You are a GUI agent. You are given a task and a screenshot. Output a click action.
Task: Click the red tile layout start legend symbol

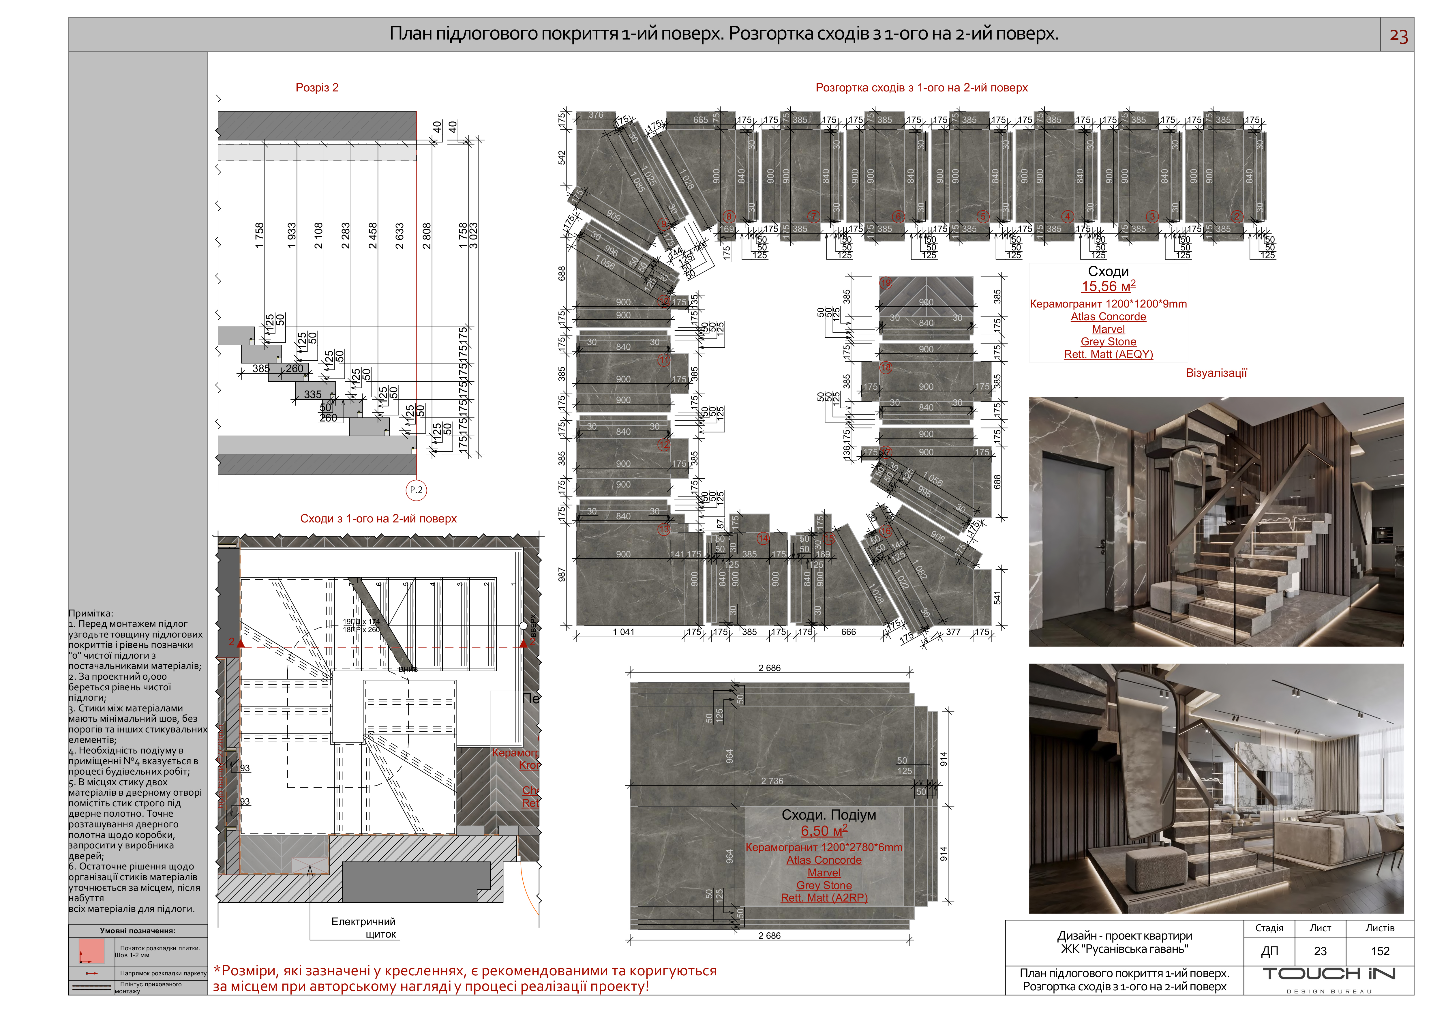point(92,951)
